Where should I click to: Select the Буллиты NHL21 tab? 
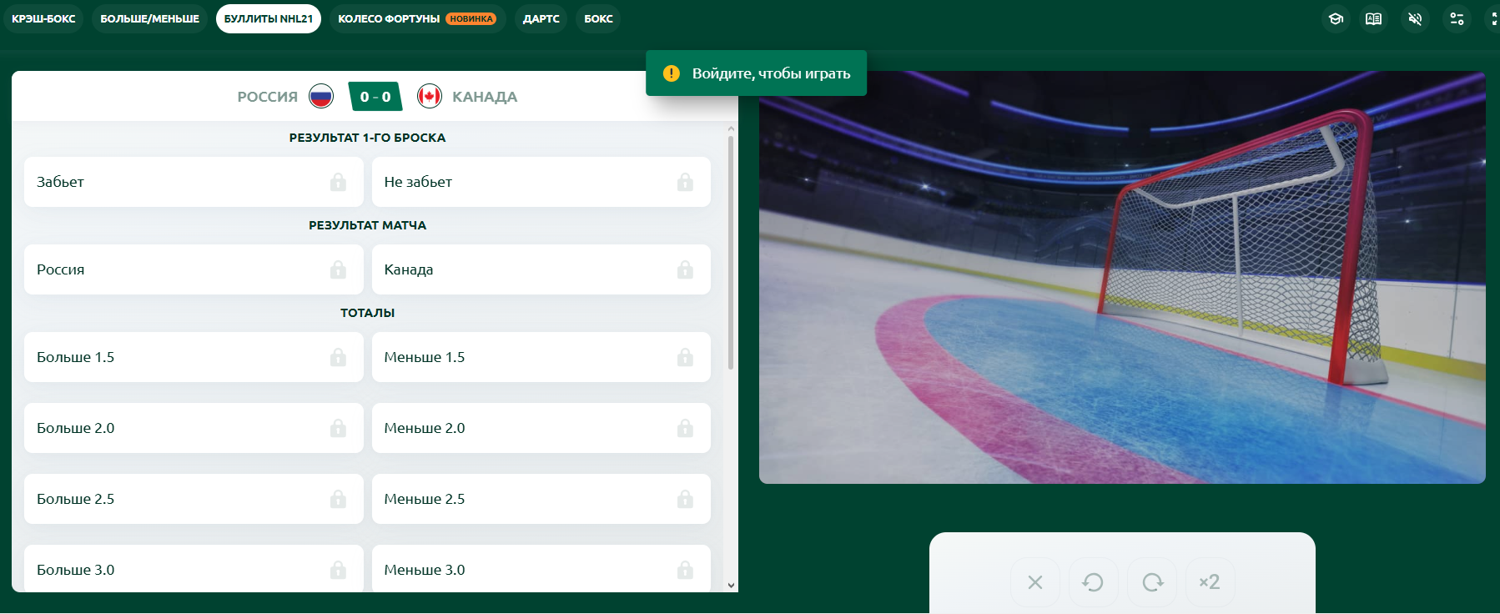[x=269, y=18]
